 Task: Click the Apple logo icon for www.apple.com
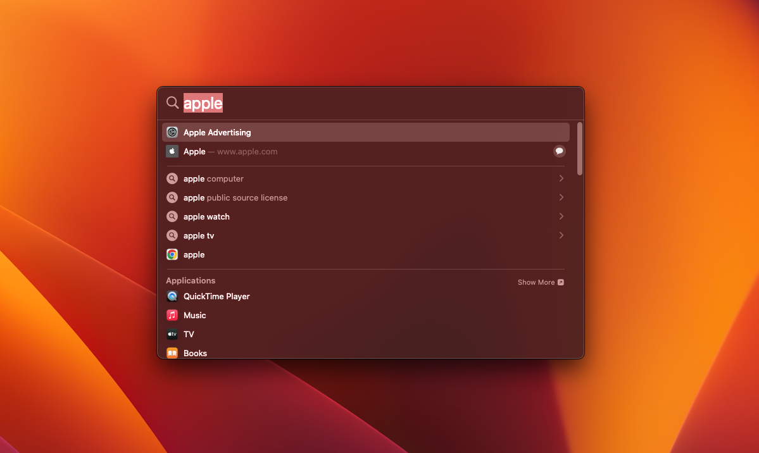(172, 151)
